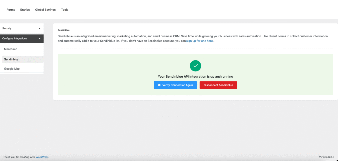Image resolution: width=338 pixels, height=161 pixels.
Task: Click the red Disconnect Sendinblue button
Action: (218, 85)
